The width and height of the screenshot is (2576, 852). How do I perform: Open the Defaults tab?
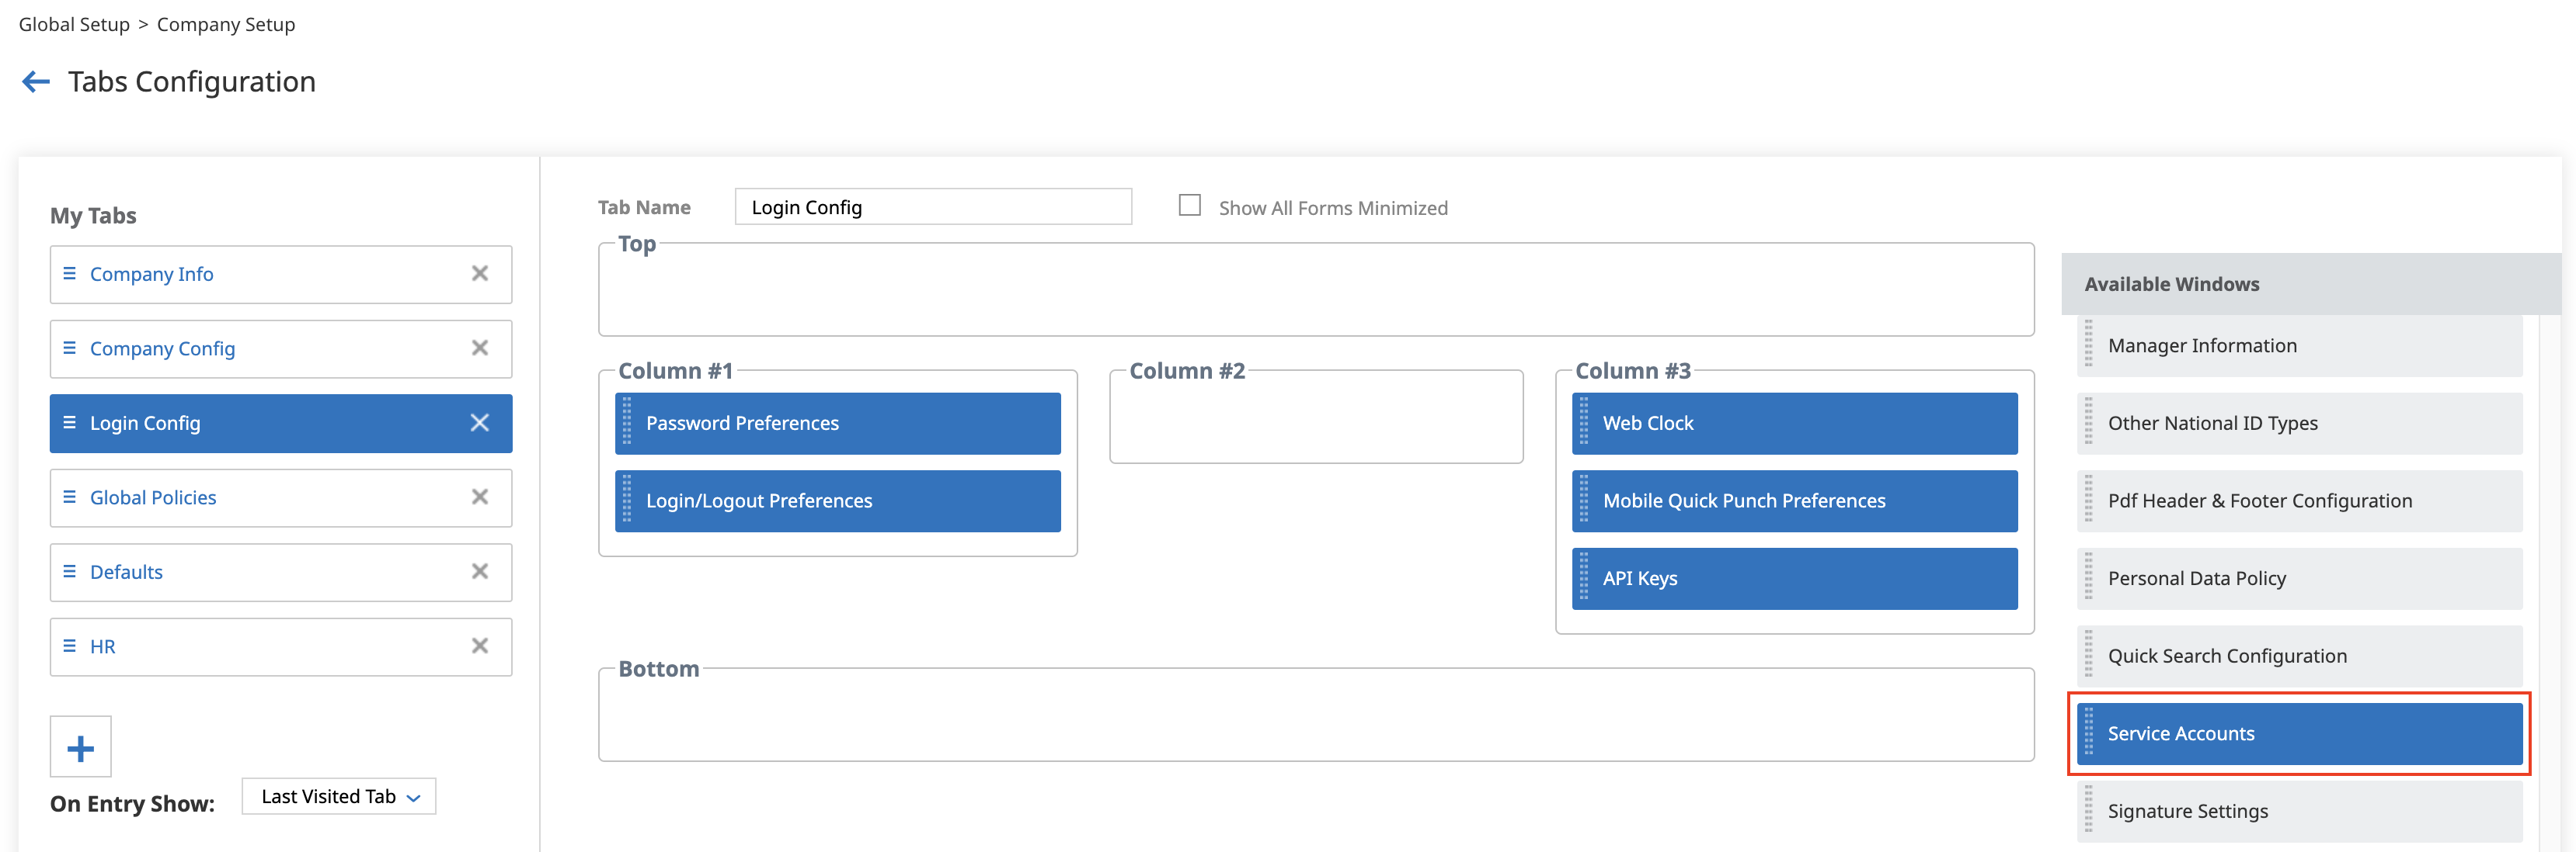pyautogui.click(x=126, y=573)
